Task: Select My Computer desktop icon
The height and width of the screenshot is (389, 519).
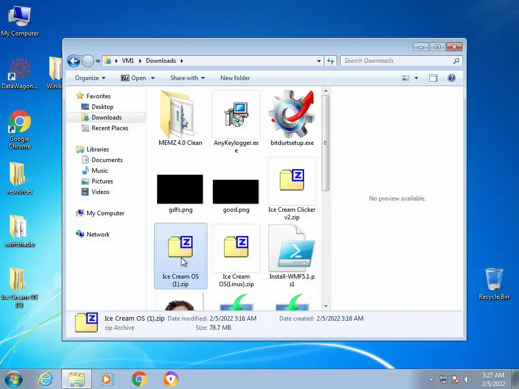Action: tap(20, 21)
